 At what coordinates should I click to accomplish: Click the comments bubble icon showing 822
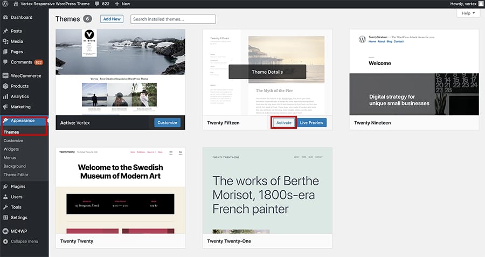pos(97,4)
